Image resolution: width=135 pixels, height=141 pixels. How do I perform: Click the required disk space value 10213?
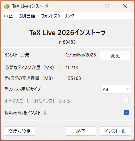pyautogui.click(x=72, y=68)
